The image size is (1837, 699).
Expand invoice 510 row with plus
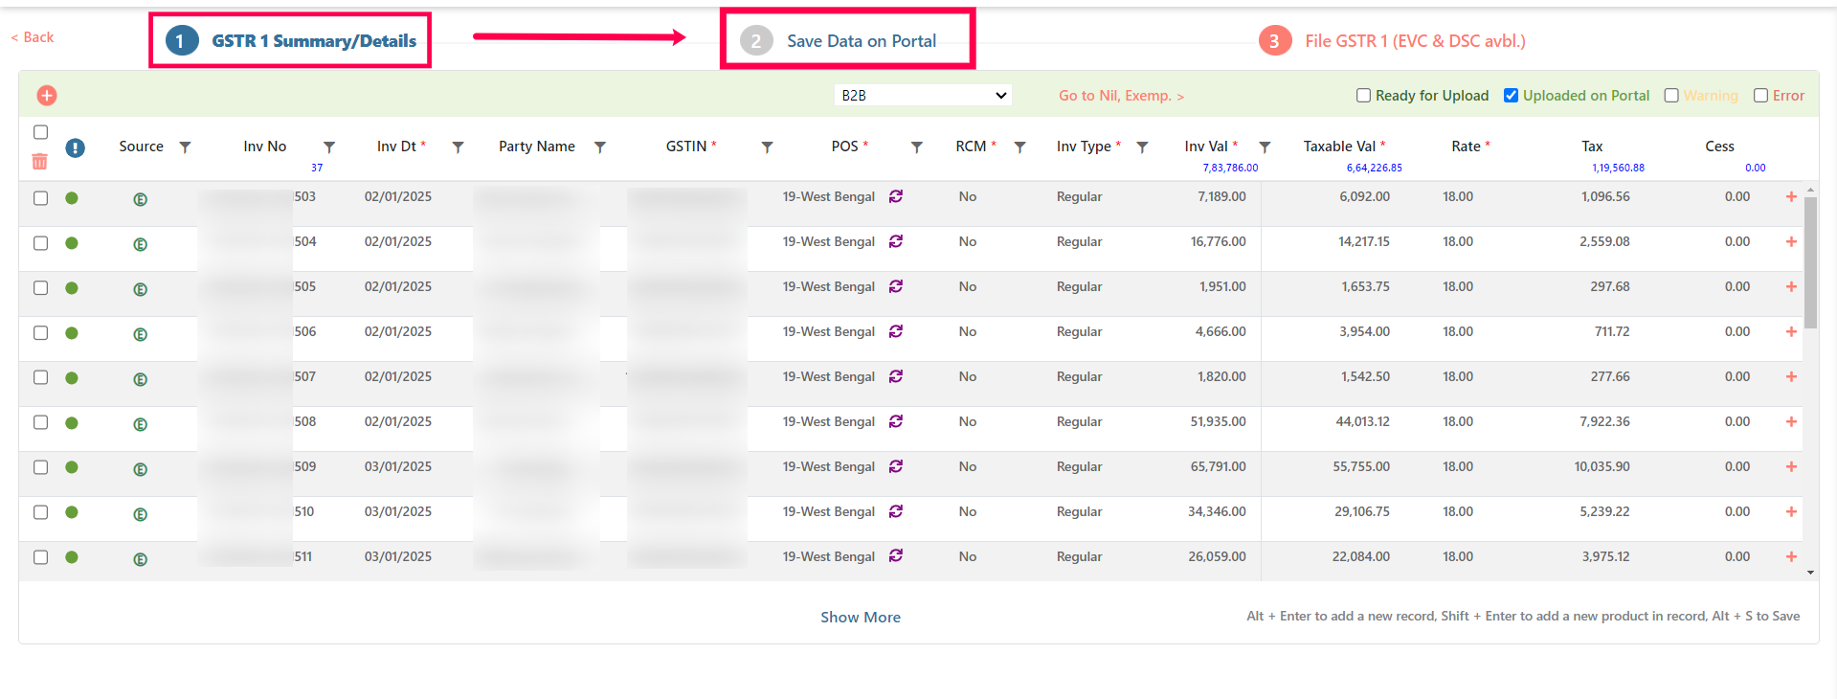tap(1791, 511)
